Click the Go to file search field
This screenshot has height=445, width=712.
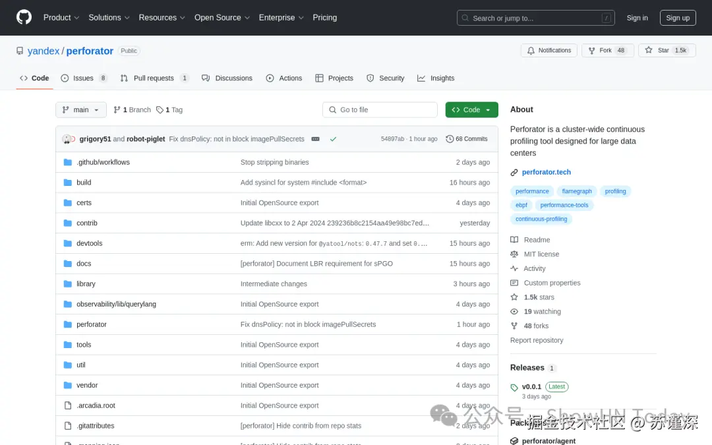click(x=380, y=110)
